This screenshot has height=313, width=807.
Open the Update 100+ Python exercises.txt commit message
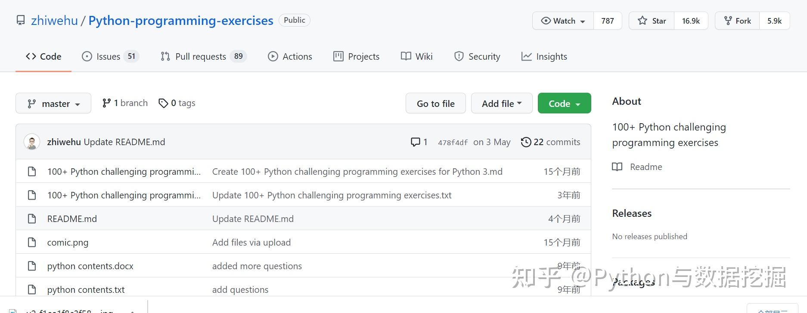click(332, 195)
